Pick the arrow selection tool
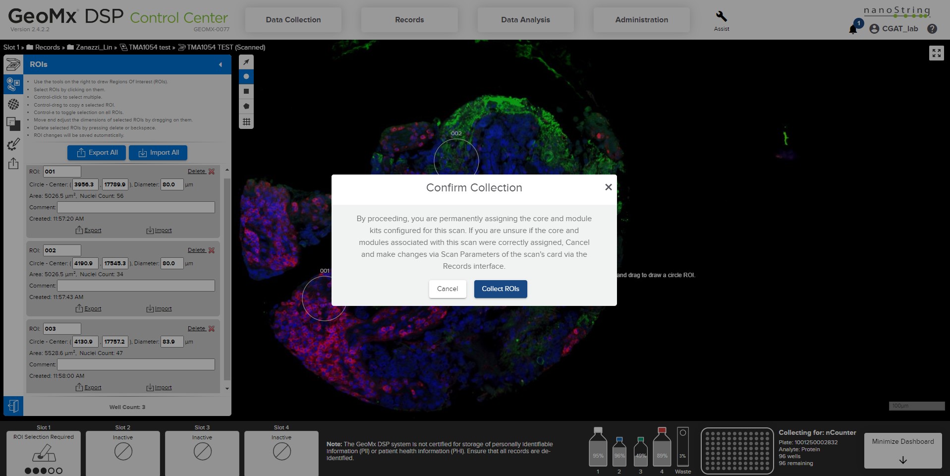 pos(246,62)
